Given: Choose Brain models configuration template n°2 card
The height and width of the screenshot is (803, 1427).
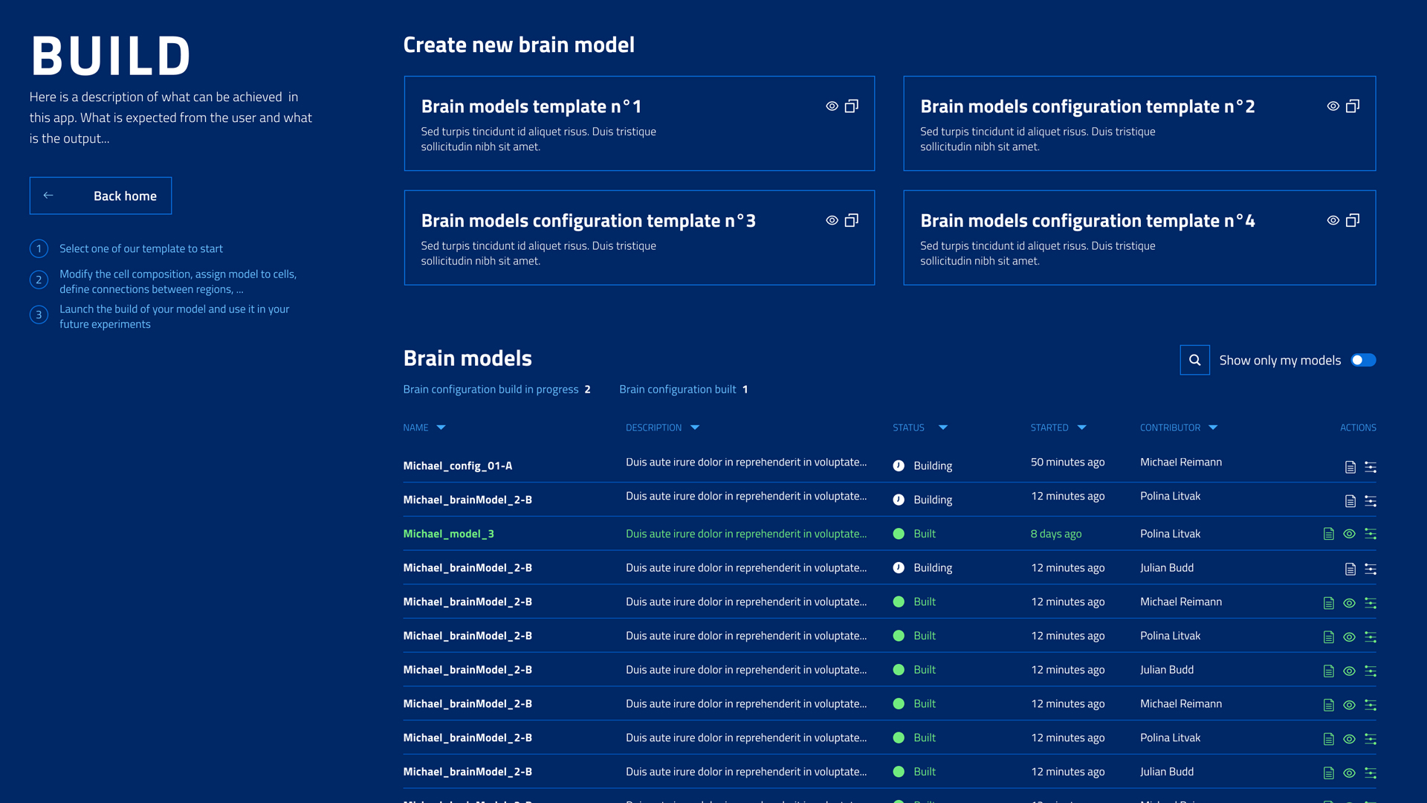Looking at the screenshot, I should (1139, 123).
